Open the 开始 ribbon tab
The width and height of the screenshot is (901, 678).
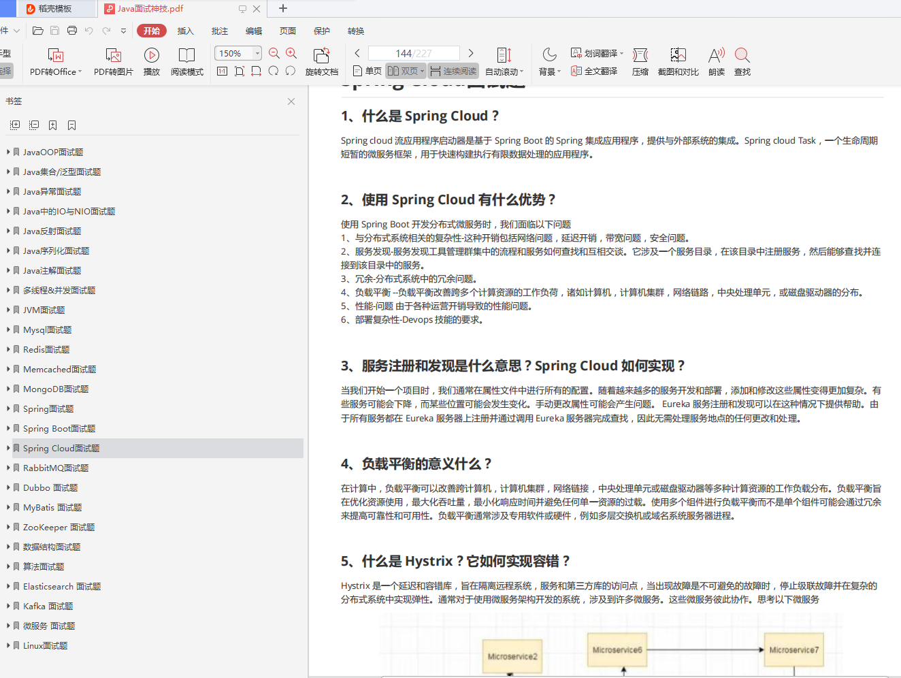click(x=152, y=31)
